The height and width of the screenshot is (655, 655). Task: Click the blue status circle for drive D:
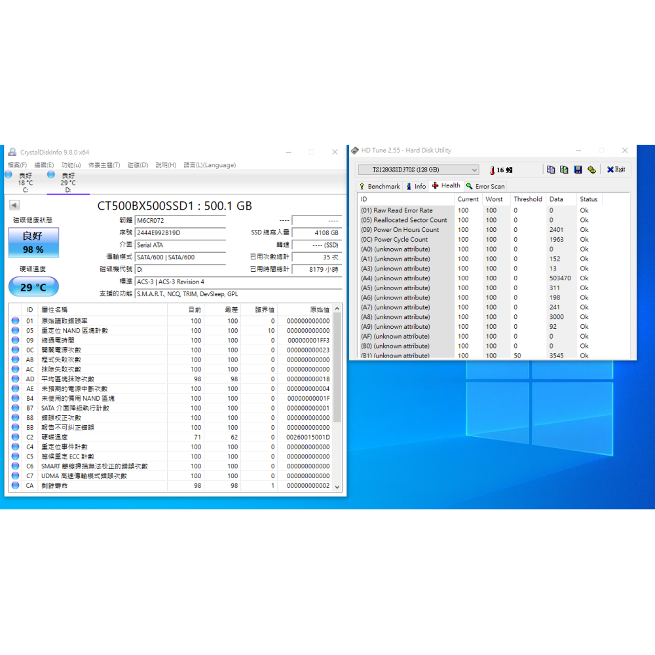pos(51,175)
